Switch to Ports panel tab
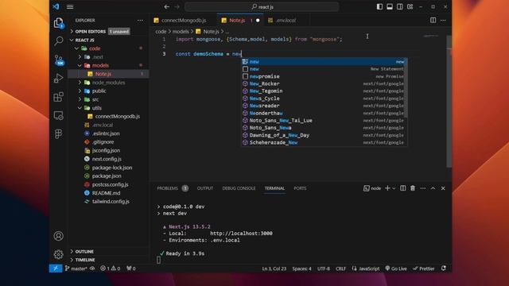This screenshot has width=509, height=286. 300,188
